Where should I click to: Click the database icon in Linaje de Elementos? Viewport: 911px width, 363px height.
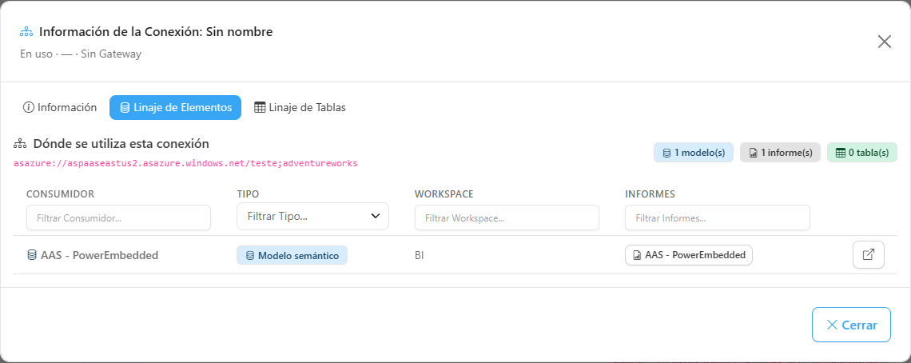pos(125,108)
